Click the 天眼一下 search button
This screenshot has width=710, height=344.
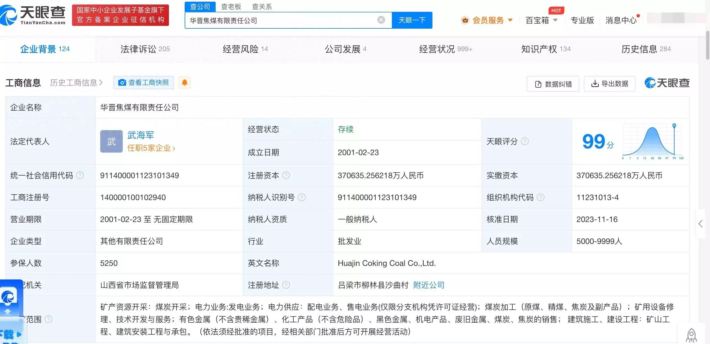[412, 20]
